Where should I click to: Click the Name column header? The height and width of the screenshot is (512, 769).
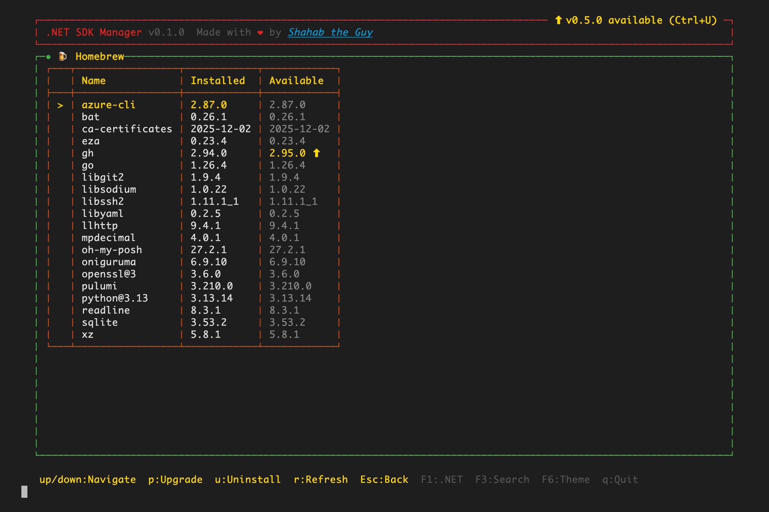94,81
